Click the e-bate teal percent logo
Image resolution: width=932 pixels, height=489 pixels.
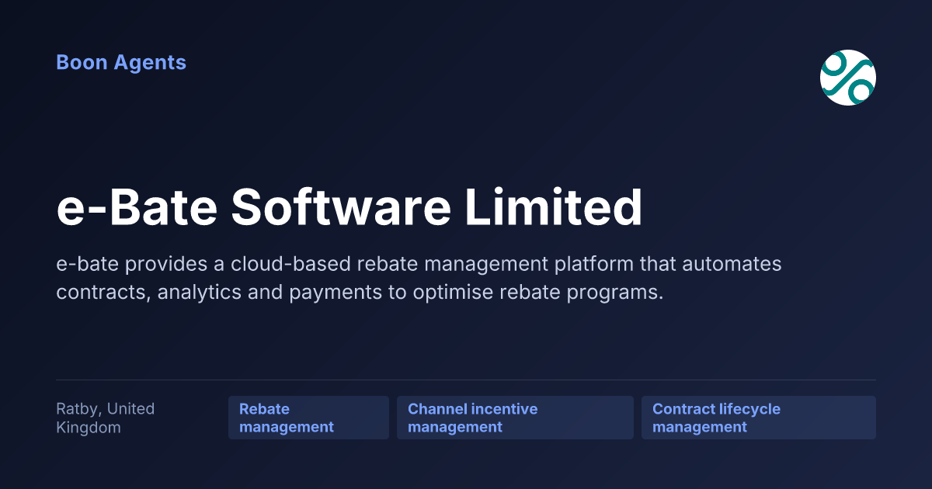(x=848, y=78)
